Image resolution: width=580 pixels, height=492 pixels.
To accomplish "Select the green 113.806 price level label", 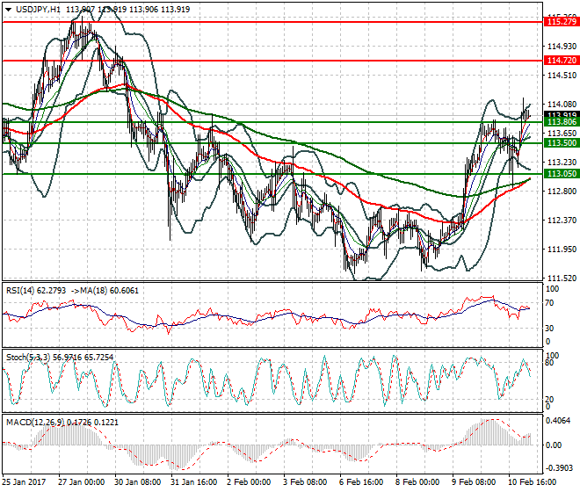I will (x=562, y=122).
